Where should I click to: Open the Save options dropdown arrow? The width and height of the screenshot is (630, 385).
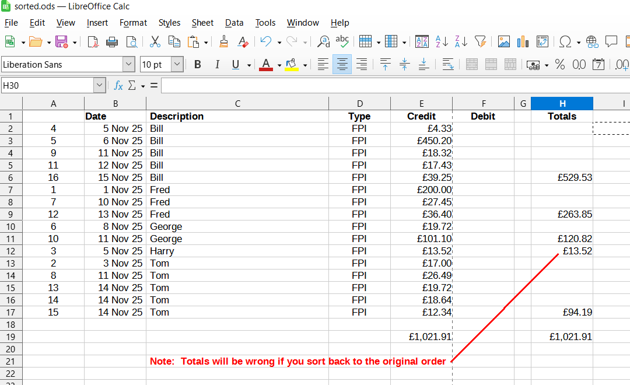(74, 42)
